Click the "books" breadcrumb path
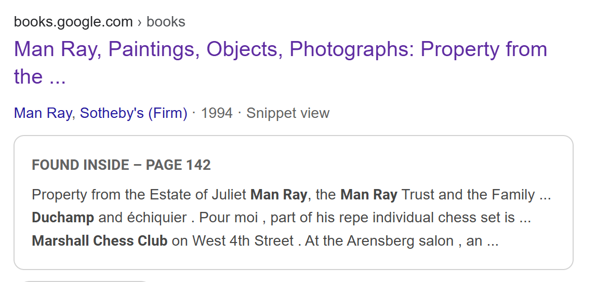 pos(166,22)
